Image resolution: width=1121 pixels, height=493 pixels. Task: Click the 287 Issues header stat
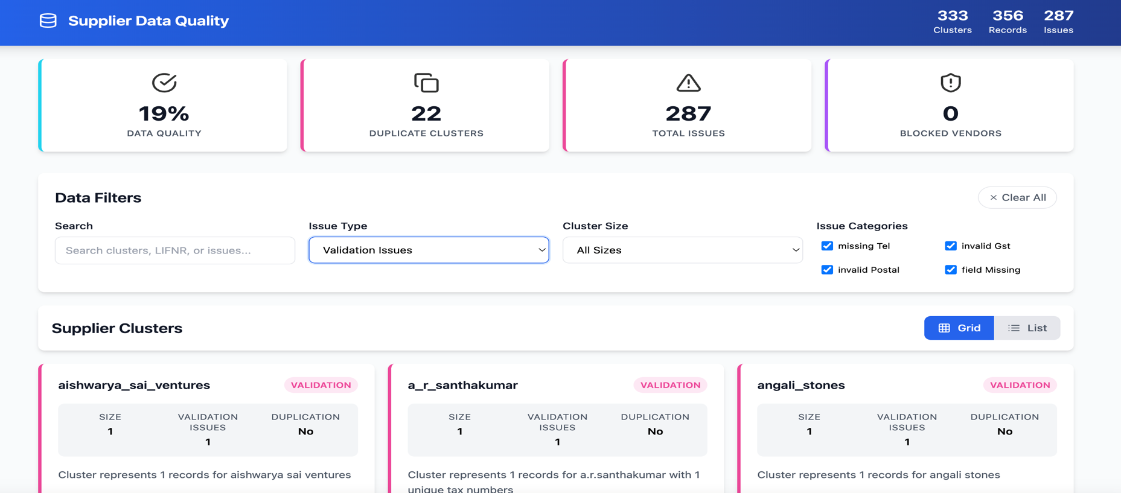coord(1058,22)
